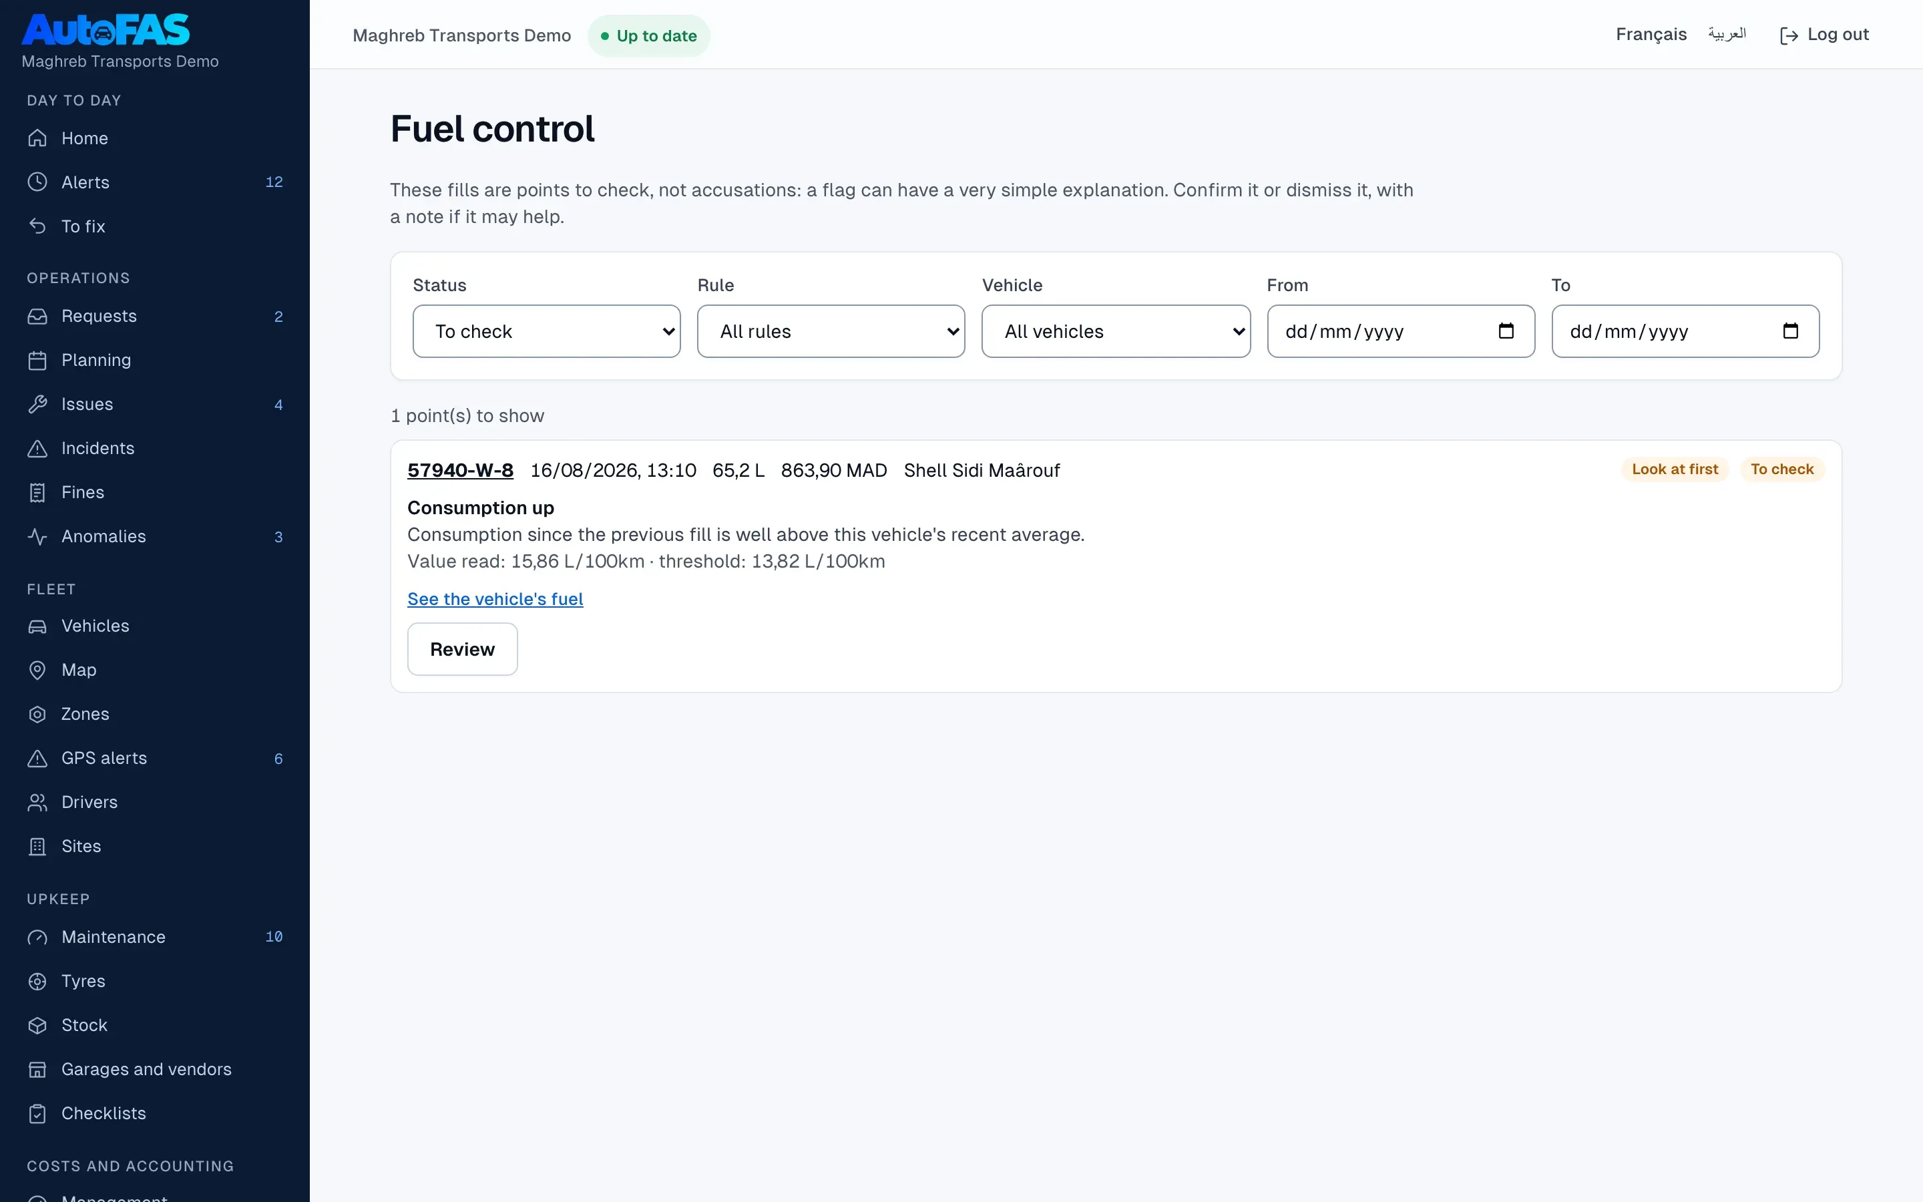The height and width of the screenshot is (1202, 1923).
Task: Open the Rule dropdown showing All rules
Action: [x=831, y=331]
